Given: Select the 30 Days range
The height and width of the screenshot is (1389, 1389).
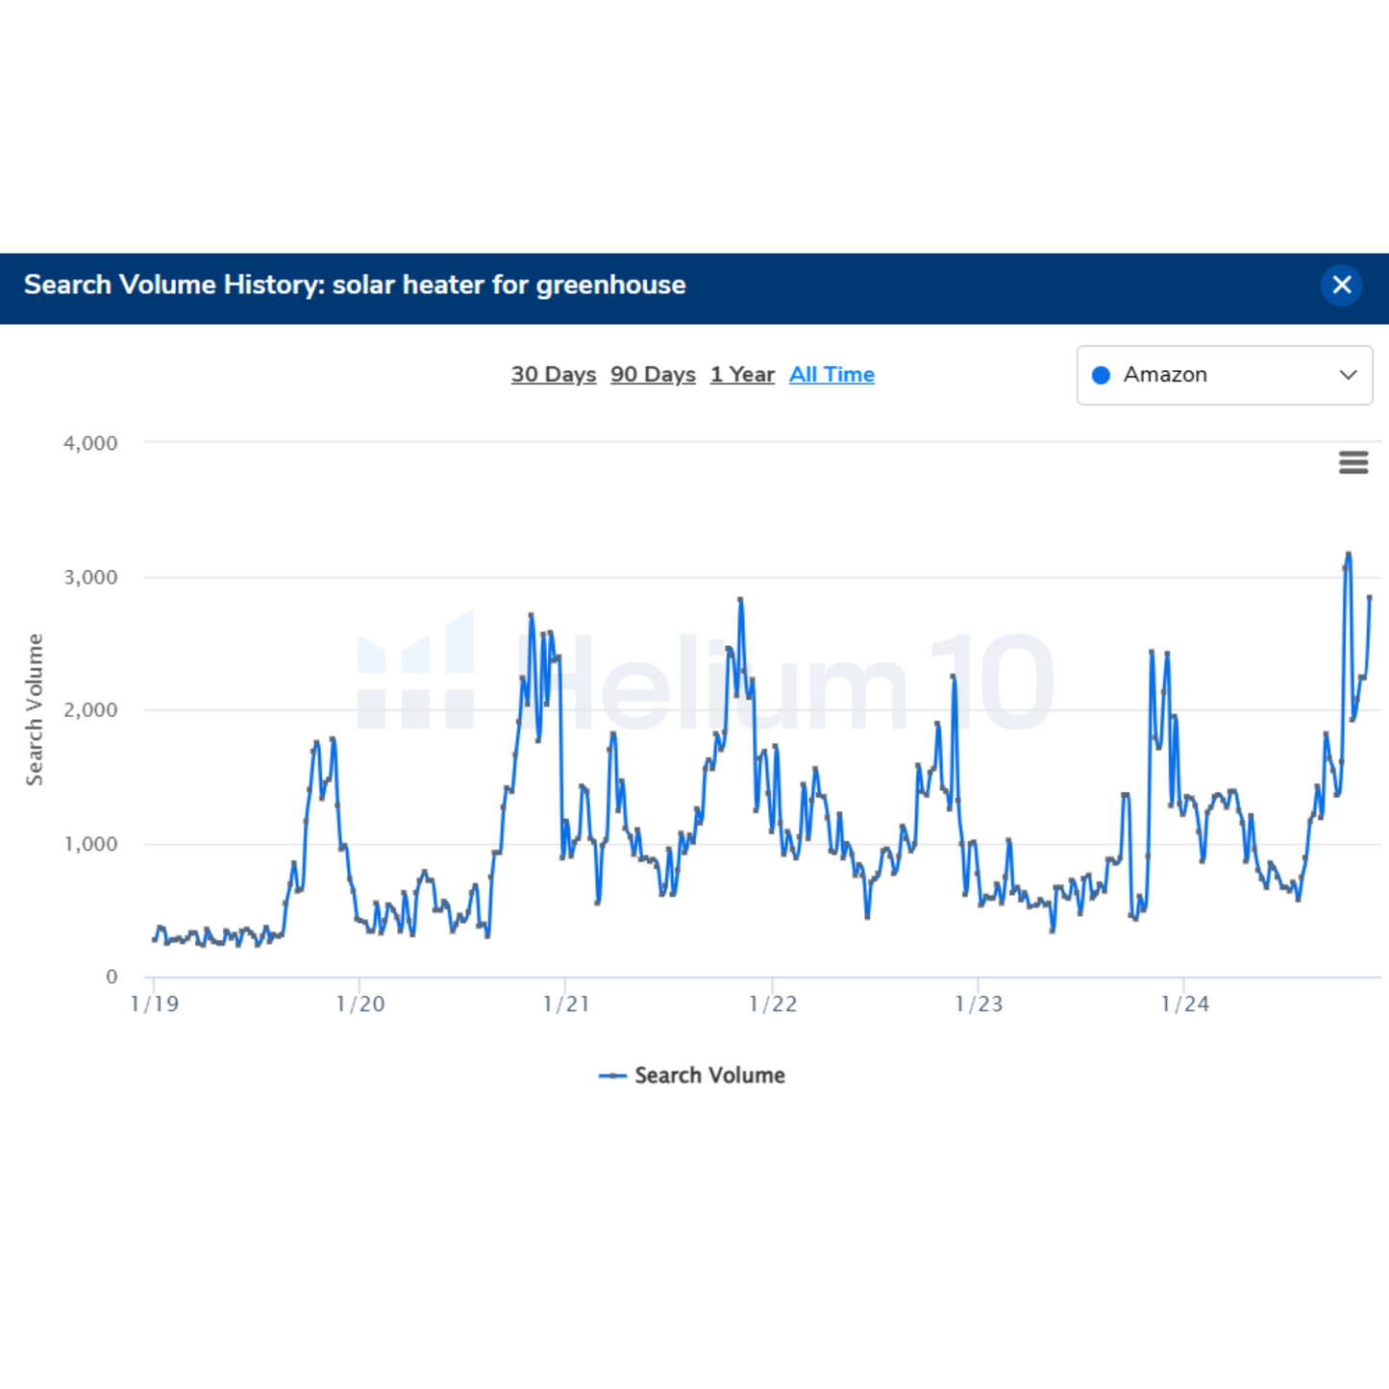Looking at the screenshot, I should click(554, 375).
